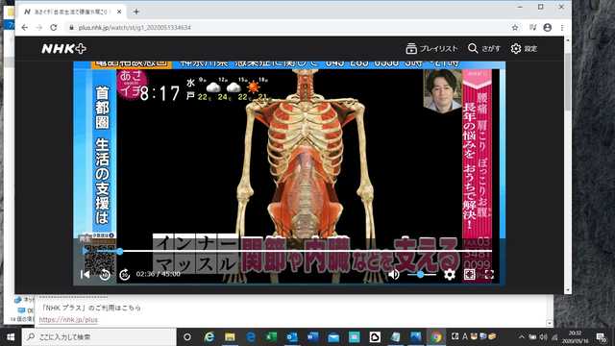Adjust the video volume slider
The height and width of the screenshot is (346, 615).
coord(421,275)
